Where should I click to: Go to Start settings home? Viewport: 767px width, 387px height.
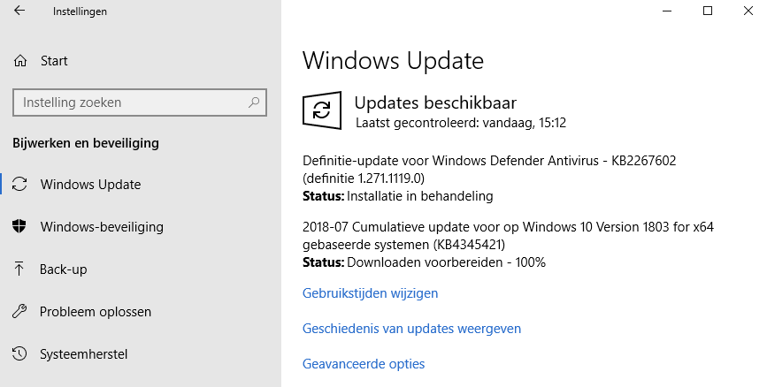(54, 61)
